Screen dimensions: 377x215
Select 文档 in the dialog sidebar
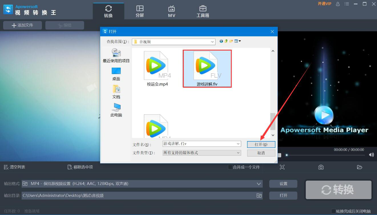[116, 92]
